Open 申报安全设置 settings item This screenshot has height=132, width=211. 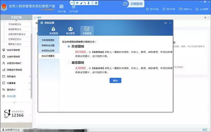tap(48, 45)
